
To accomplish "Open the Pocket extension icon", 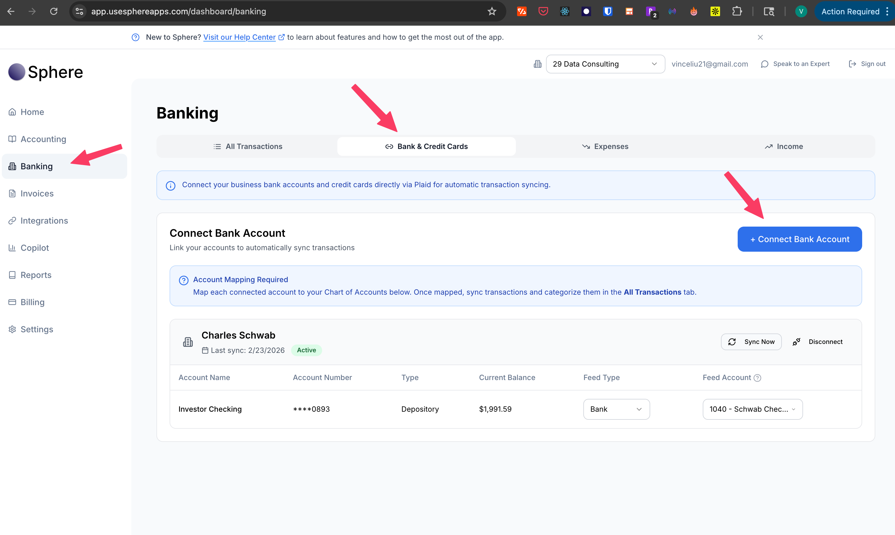I will pos(543,12).
